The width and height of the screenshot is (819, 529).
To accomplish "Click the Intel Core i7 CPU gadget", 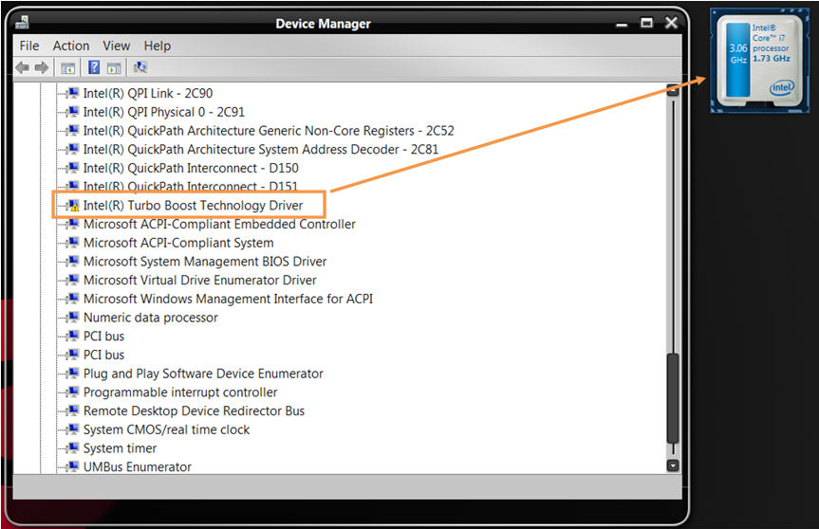I will [759, 61].
